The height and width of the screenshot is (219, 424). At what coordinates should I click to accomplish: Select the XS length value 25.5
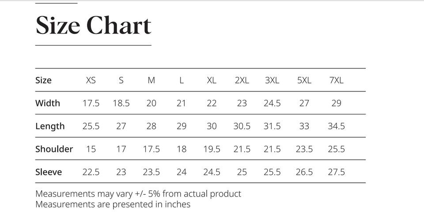pos(91,126)
